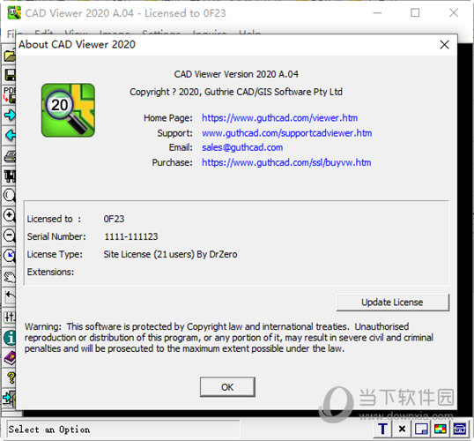
Task: Select the Pan hand tool
Action: click(10, 277)
